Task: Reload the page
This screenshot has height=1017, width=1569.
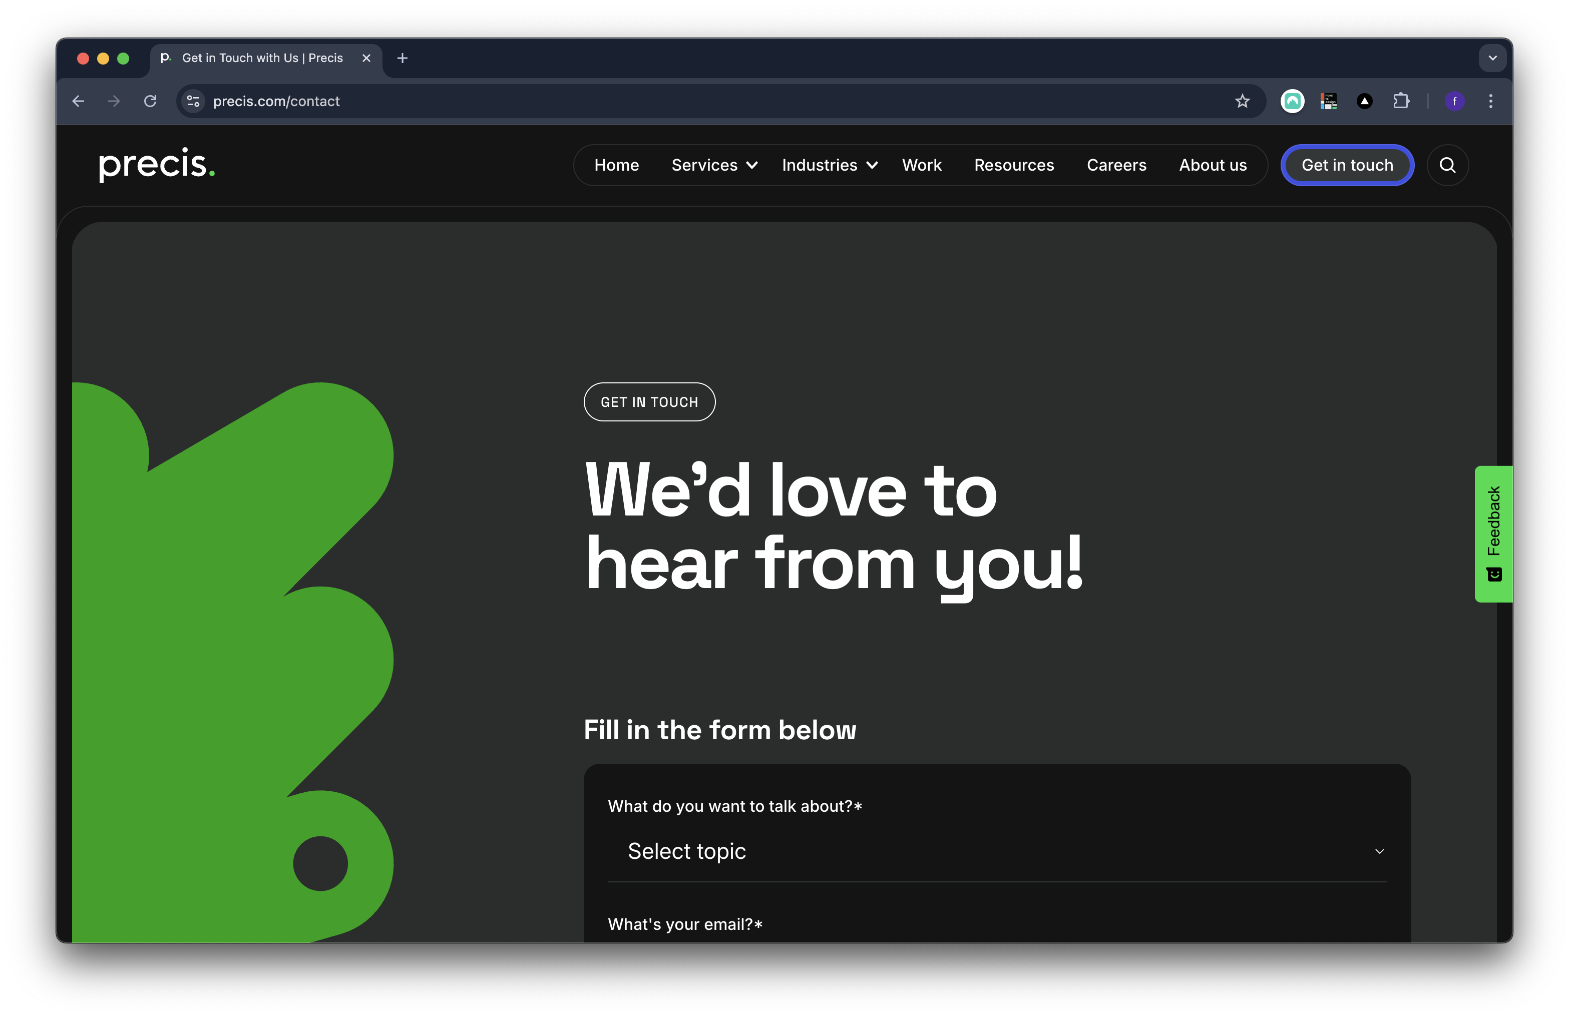Action: click(x=150, y=101)
